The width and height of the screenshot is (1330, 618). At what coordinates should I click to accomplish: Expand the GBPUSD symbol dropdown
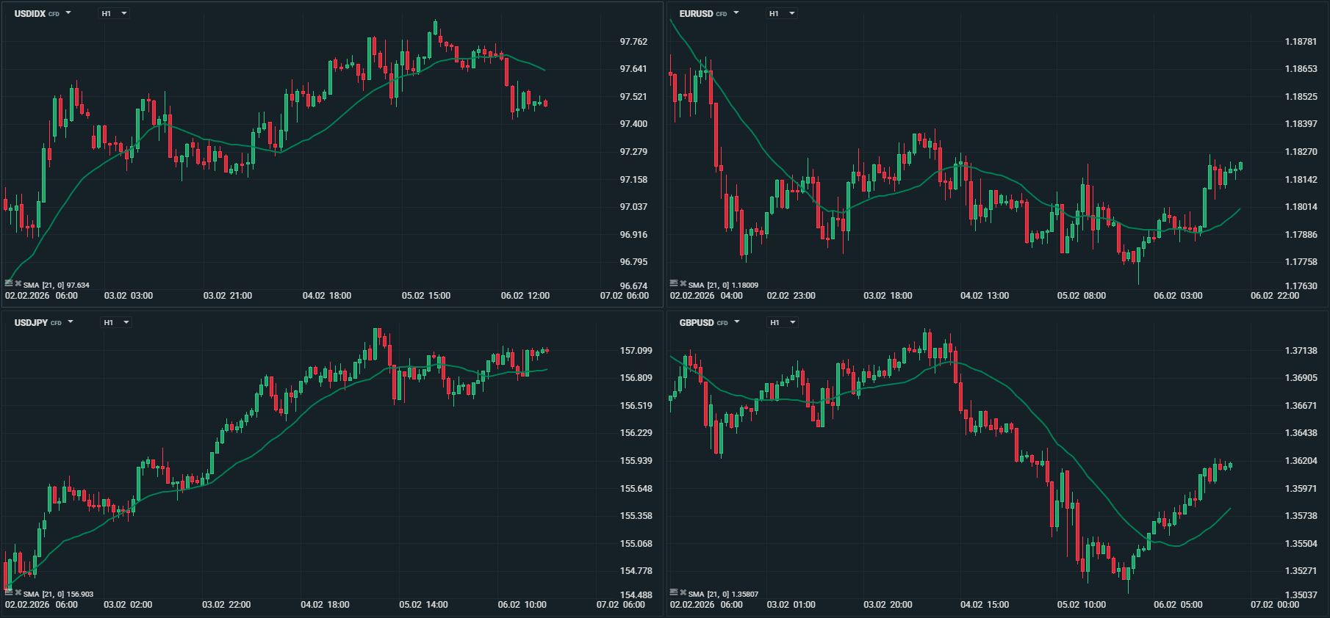coord(737,322)
